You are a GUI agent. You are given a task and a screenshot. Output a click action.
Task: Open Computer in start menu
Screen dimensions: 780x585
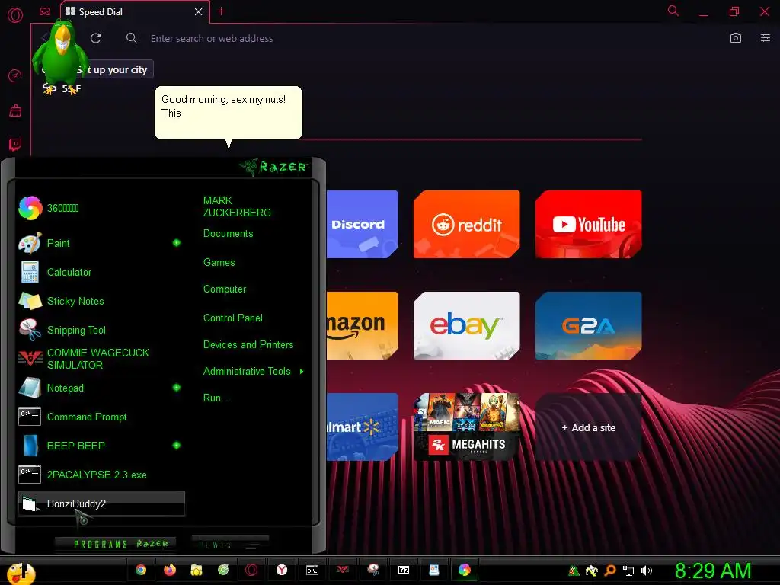(225, 289)
